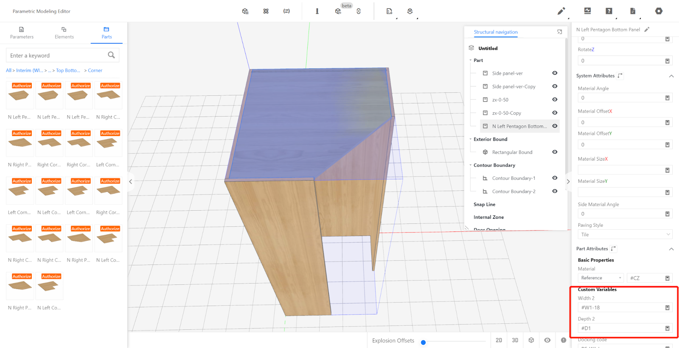The height and width of the screenshot is (348, 679).
Task: Click the search magnifier icon
Action: point(111,55)
